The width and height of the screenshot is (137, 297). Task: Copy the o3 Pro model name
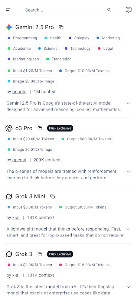[x=40, y=128]
